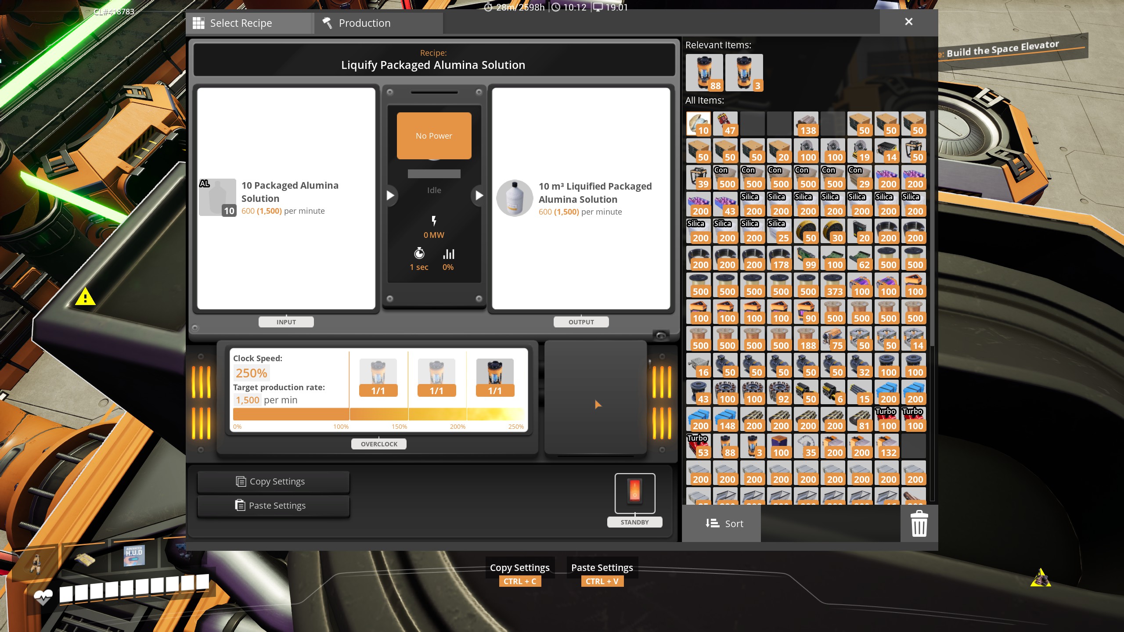
Task: Select the first inventory item with count 10
Action: tap(699, 124)
